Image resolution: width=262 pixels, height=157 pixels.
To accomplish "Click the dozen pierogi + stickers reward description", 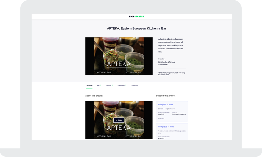I will pyautogui.click(x=172, y=132).
